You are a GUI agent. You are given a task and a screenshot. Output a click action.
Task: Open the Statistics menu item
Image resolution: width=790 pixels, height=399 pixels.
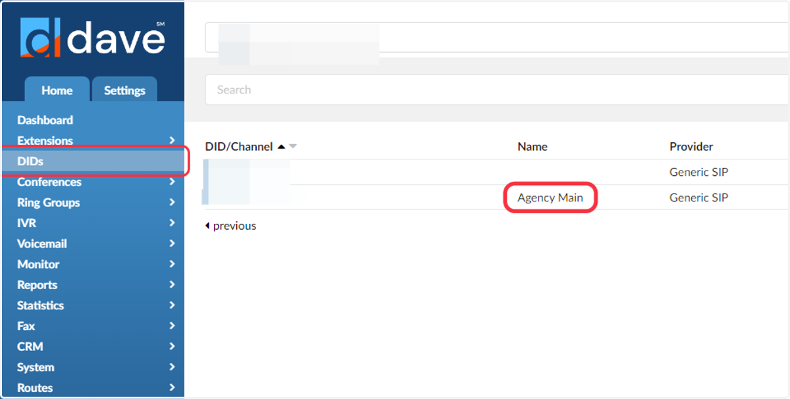click(40, 306)
